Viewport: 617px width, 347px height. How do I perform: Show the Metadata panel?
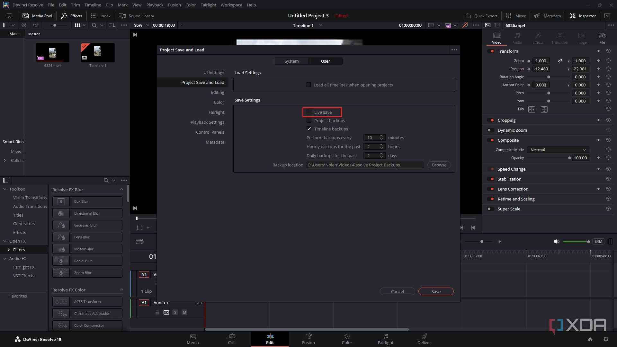547,16
